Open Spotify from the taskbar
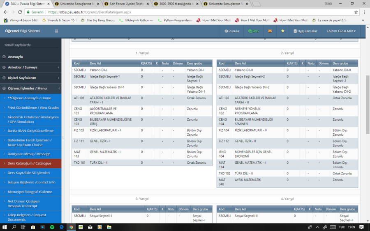 [52, 227]
